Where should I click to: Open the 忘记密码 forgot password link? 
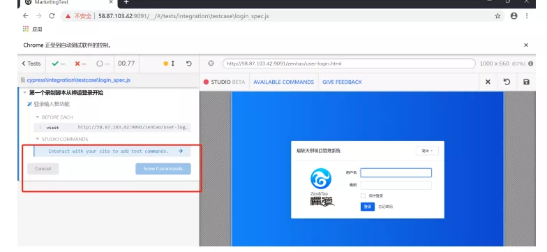click(x=385, y=207)
